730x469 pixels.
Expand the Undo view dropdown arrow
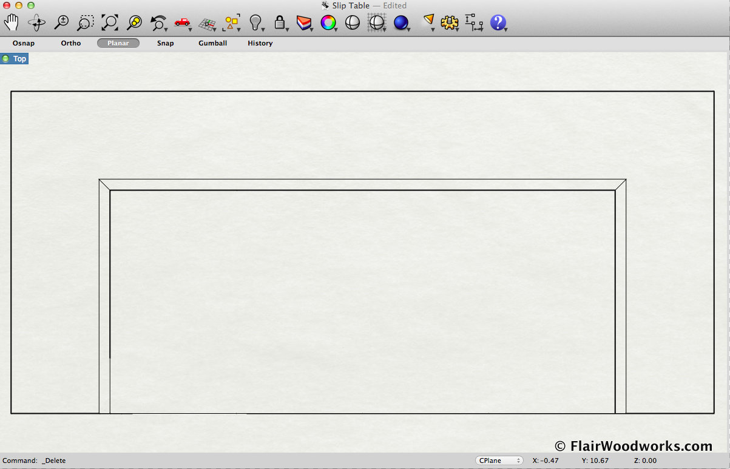click(x=166, y=29)
